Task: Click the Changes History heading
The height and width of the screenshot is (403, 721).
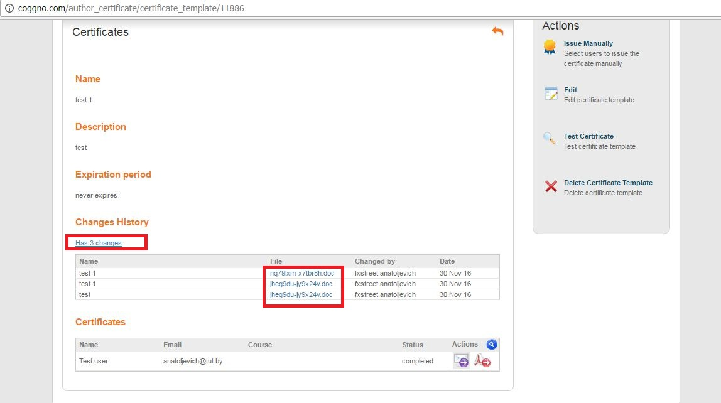Action: pyautogui.click(x=112, y=222)
